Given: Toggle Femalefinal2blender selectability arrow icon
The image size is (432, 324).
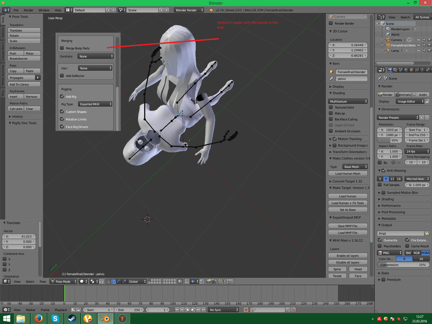Looking at the screenshot, I should click(x=424, y=45).
